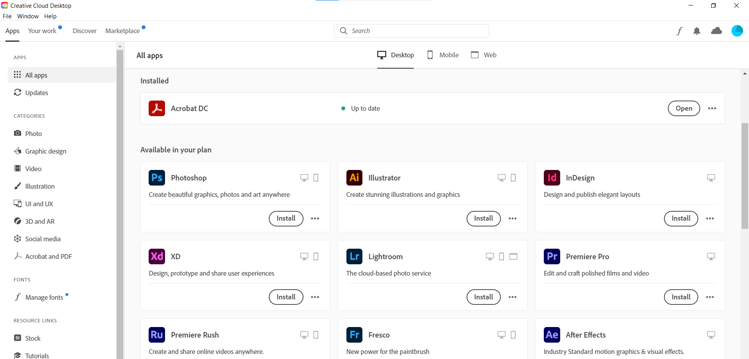Click the Updates refresh icon in sidebar
The height and width of the screenshot is (359, 749).
(18, 92)
